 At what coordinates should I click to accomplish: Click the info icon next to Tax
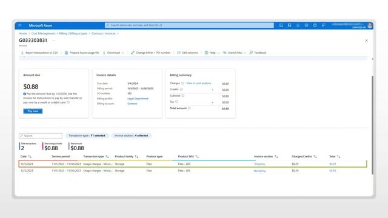pos(176,102)
